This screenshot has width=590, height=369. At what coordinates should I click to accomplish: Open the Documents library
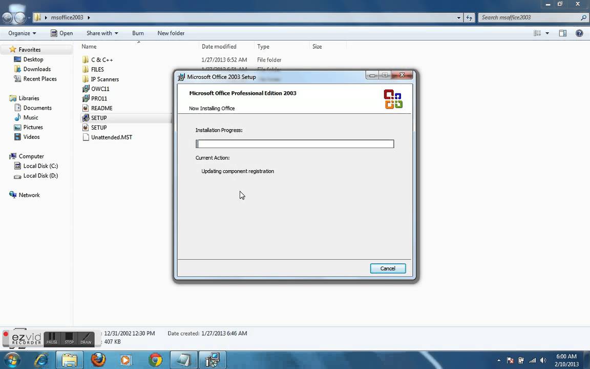[x=33, y=108]
